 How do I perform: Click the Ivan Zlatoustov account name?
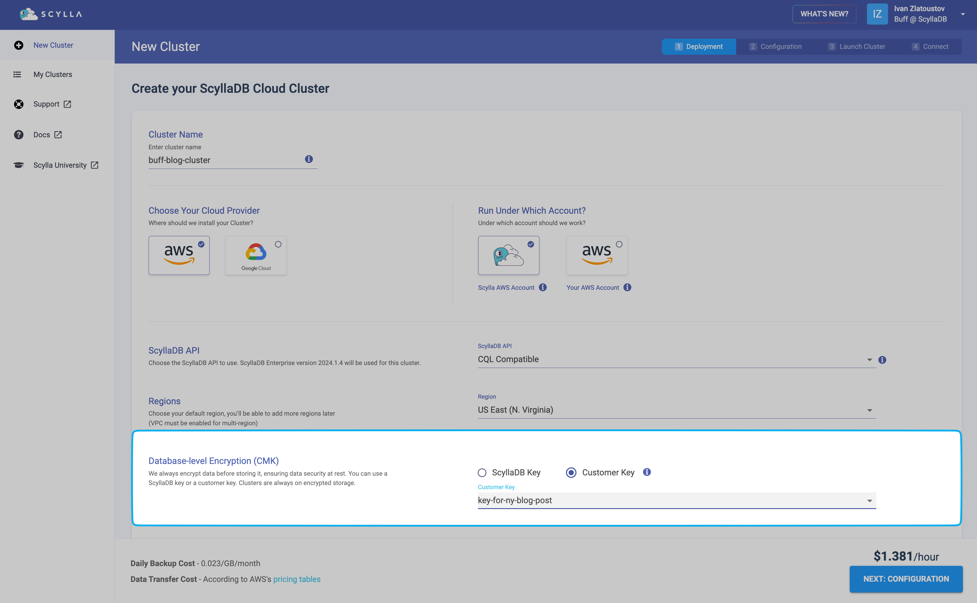tap(919, 9)
